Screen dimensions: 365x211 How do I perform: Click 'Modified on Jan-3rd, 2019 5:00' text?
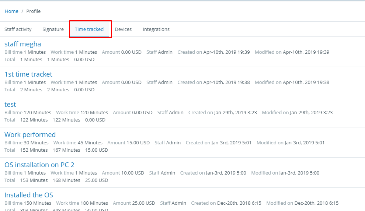(x=285, y=173)
